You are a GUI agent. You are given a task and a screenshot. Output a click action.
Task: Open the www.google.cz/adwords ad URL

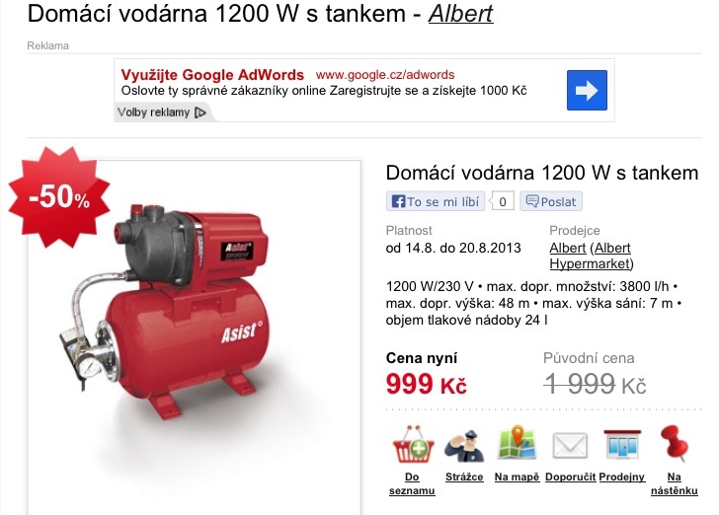[x=385, y=75]
